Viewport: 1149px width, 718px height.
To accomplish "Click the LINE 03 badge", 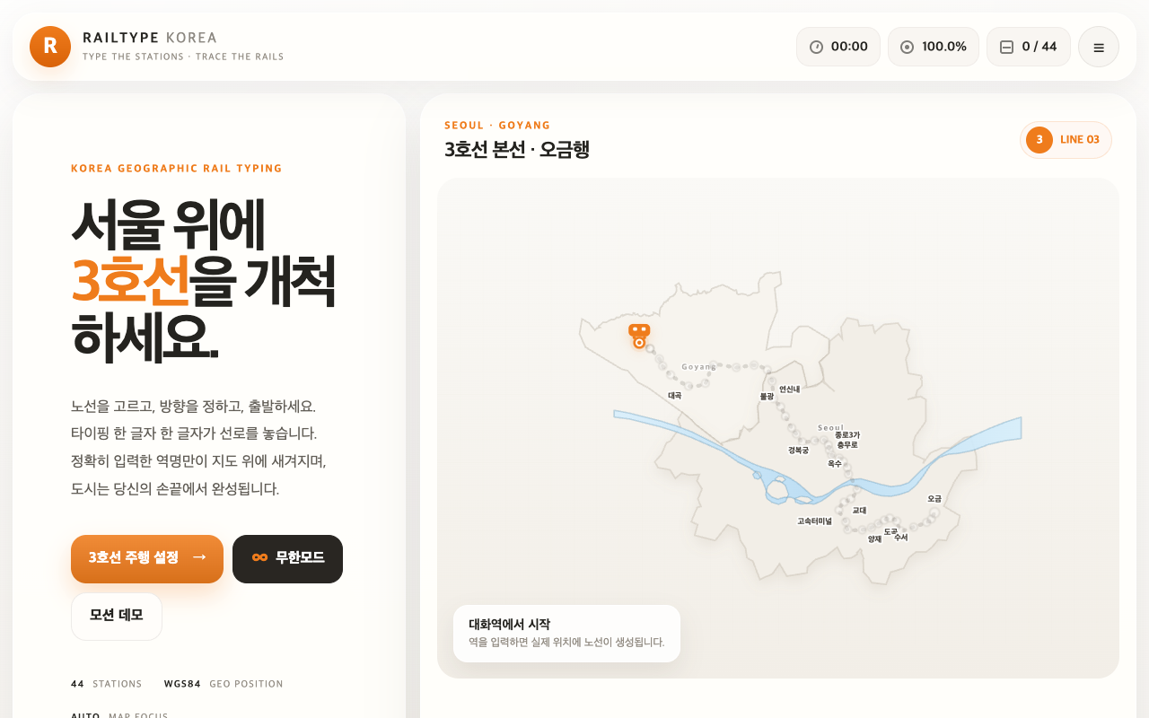I will coord(1066,140).
